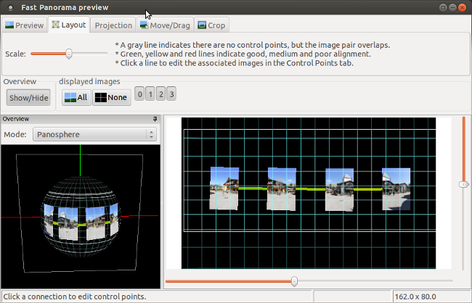Toggle image 2 visibility
The height and width of the screenshot is (303, 472).
pyautogui.click(x=160, y=94)
